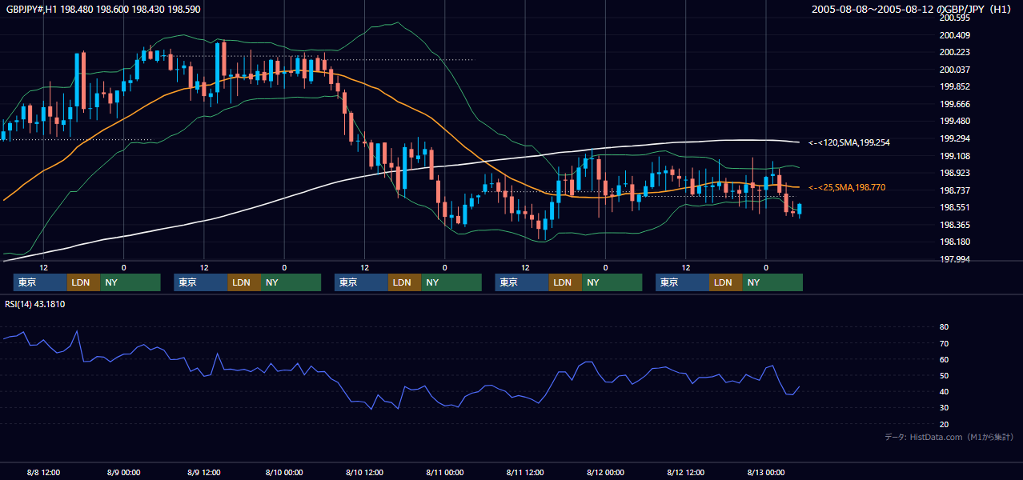Click the 8/13 00:00 time axis label

tap(765, 472)
